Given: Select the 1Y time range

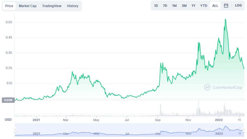Looking at the screenshot, I should tap(193, 6).
